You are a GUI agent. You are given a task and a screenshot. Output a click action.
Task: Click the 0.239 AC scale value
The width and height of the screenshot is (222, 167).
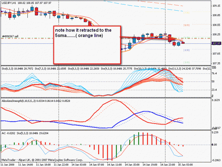pyautogui.click(x=215, y=132)
